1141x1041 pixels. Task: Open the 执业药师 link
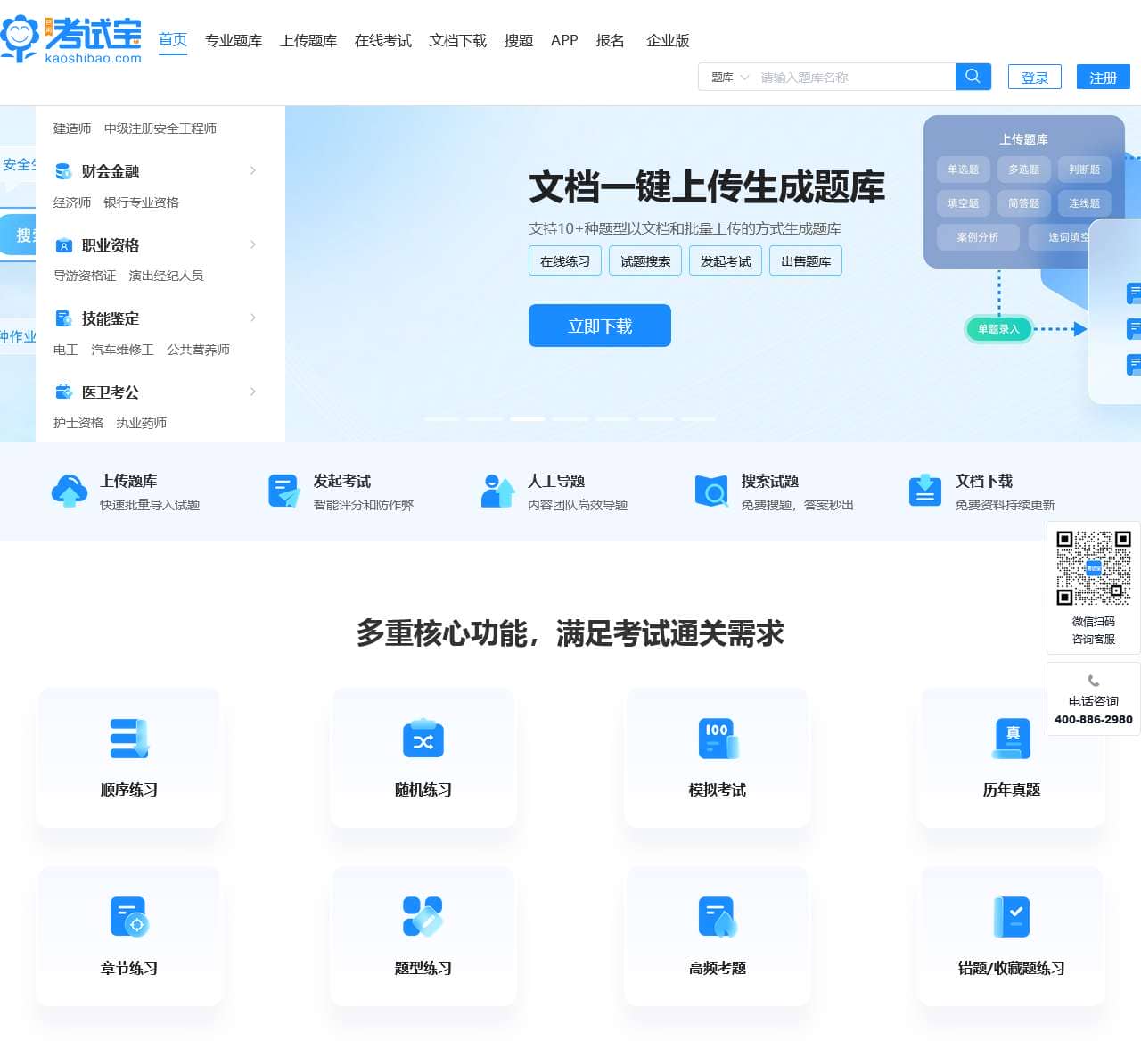click(142, 423)
